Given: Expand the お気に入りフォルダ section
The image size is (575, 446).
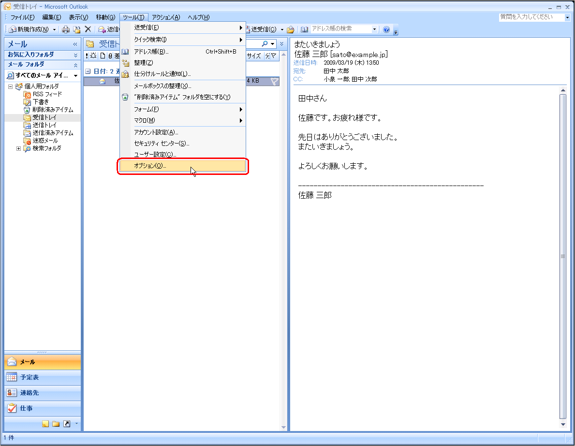Looking at the screenshot, I should pos(75,55).
